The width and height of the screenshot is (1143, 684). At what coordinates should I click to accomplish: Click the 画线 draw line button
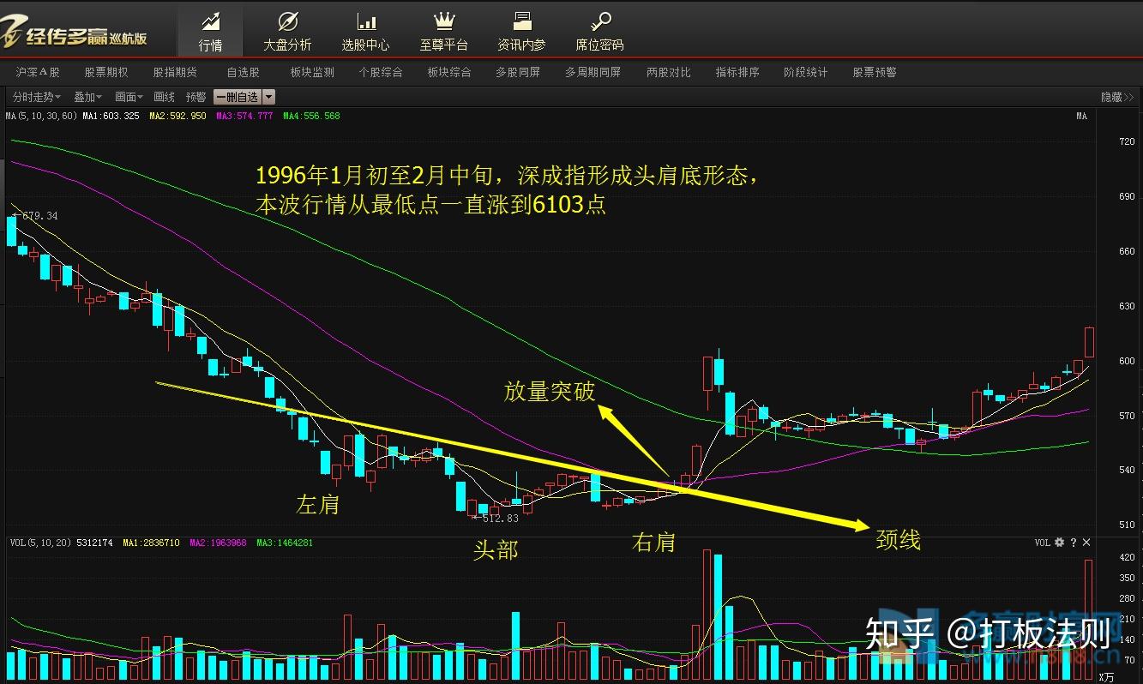coord(164,97)
